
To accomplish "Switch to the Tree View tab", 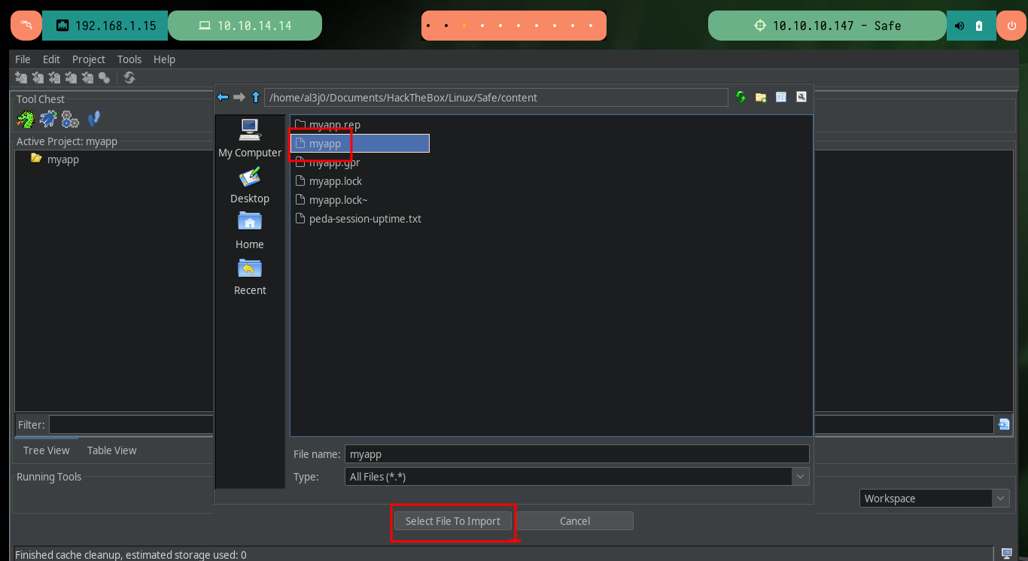I will [47, 450].
